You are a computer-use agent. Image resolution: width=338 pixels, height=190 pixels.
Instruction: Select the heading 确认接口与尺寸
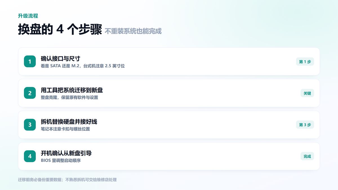(x=61, y=59)
